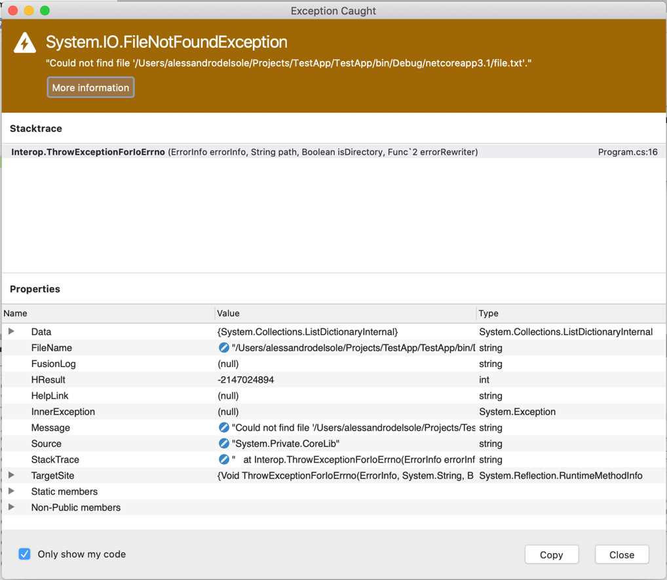Expand the TargetSite property row
The height and width of the screenshot is (580, 667).
[x=10, y=475]
